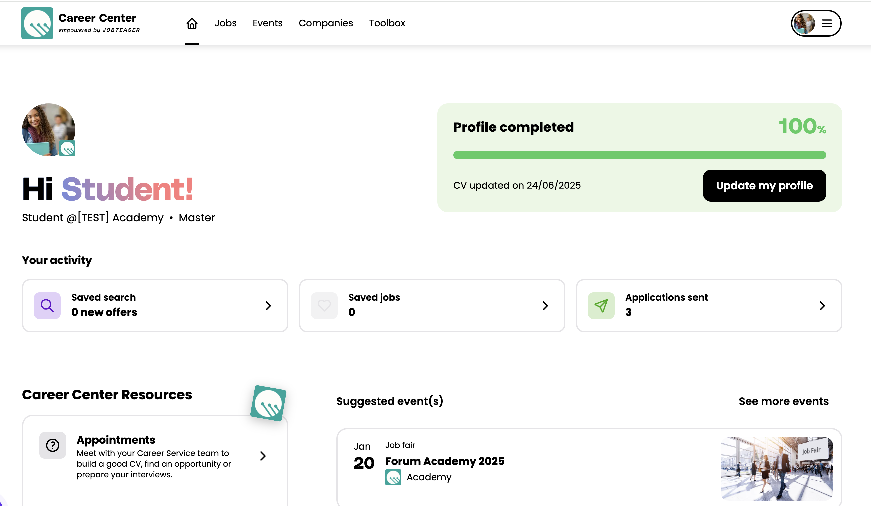Click the Applications sent paper plane icon
This screenshot has height=506, width=871.
tap(601, 306)
